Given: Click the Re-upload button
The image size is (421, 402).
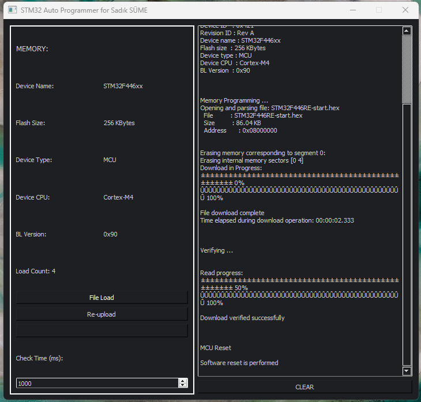Looking at the screenshot, I should (x=102, y=314).
